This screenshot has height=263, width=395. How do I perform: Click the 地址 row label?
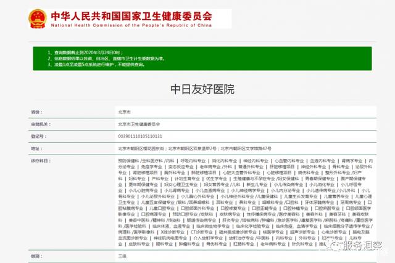click(35, 148)
